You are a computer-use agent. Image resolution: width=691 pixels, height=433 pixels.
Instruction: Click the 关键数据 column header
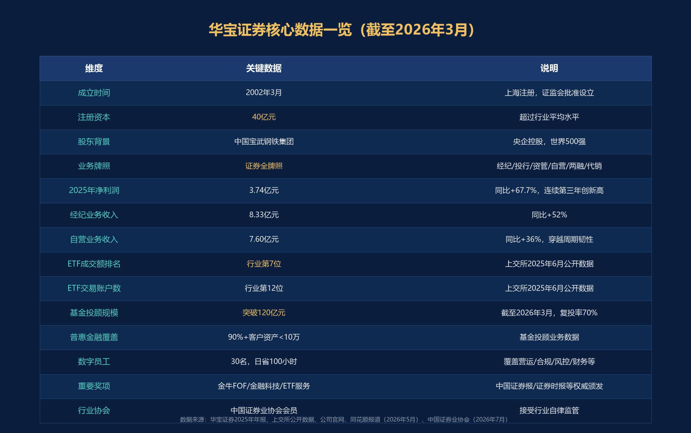(264, 68)
